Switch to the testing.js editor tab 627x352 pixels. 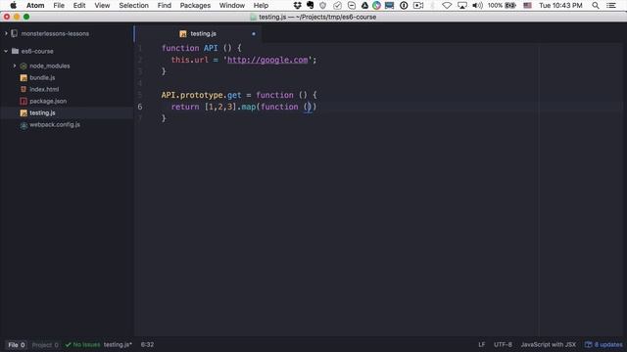coord(199,34)
